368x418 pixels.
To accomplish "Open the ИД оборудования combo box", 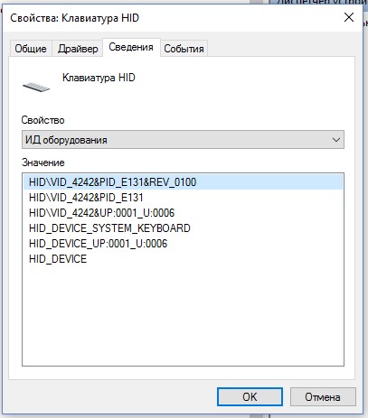I will point(183,140).
